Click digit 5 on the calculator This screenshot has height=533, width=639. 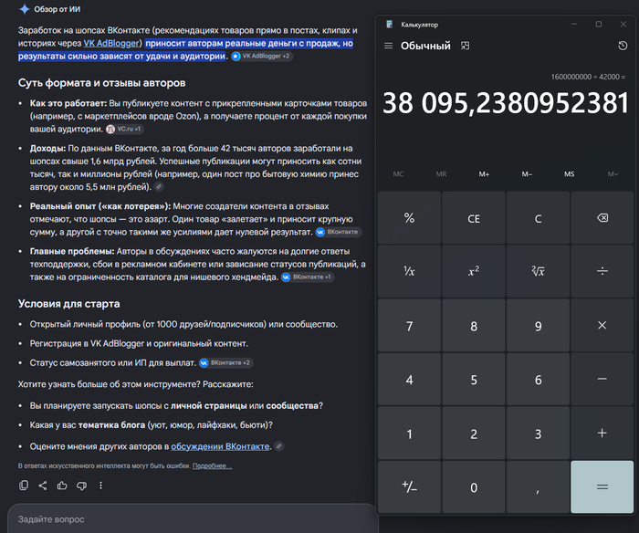point(474,379)
